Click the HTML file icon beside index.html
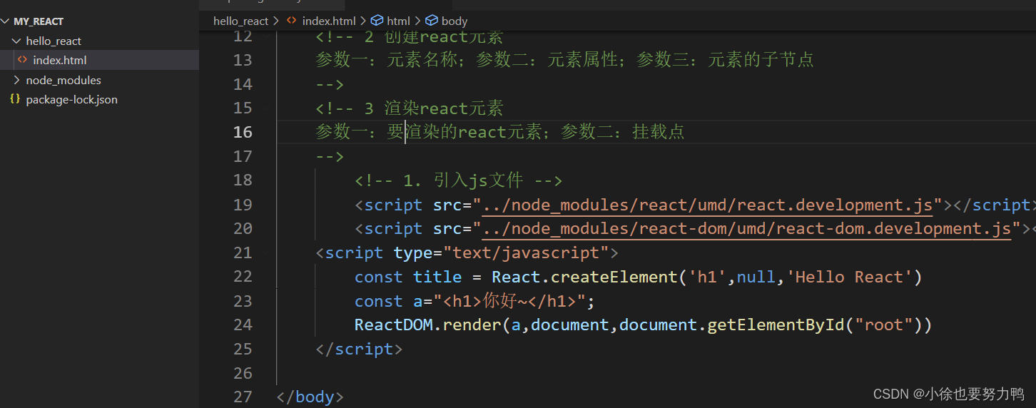This screenshot has height=408, width=1036. [23, 61]
